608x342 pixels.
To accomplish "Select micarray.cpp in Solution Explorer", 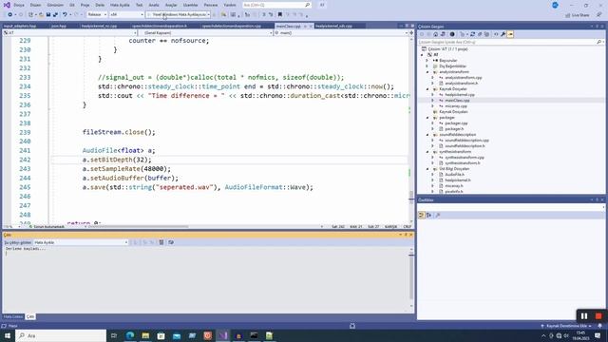I will click(x=456, y=106).
